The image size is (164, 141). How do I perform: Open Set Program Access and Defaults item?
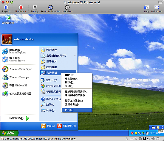[x=51, y=86]
